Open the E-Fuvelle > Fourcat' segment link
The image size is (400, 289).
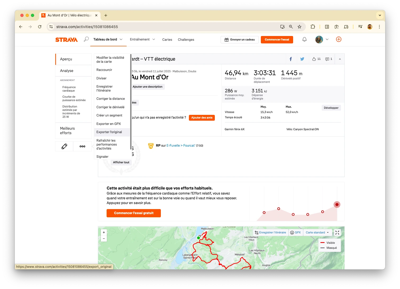pos(181,146)
